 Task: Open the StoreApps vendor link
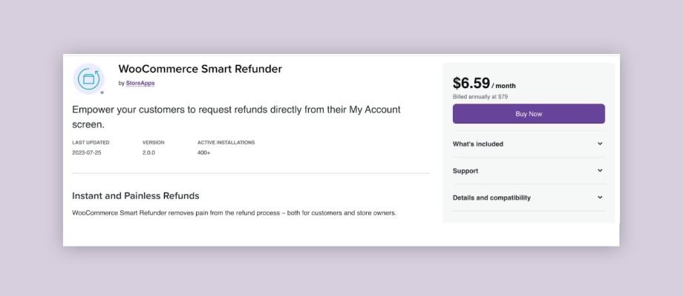140,84
